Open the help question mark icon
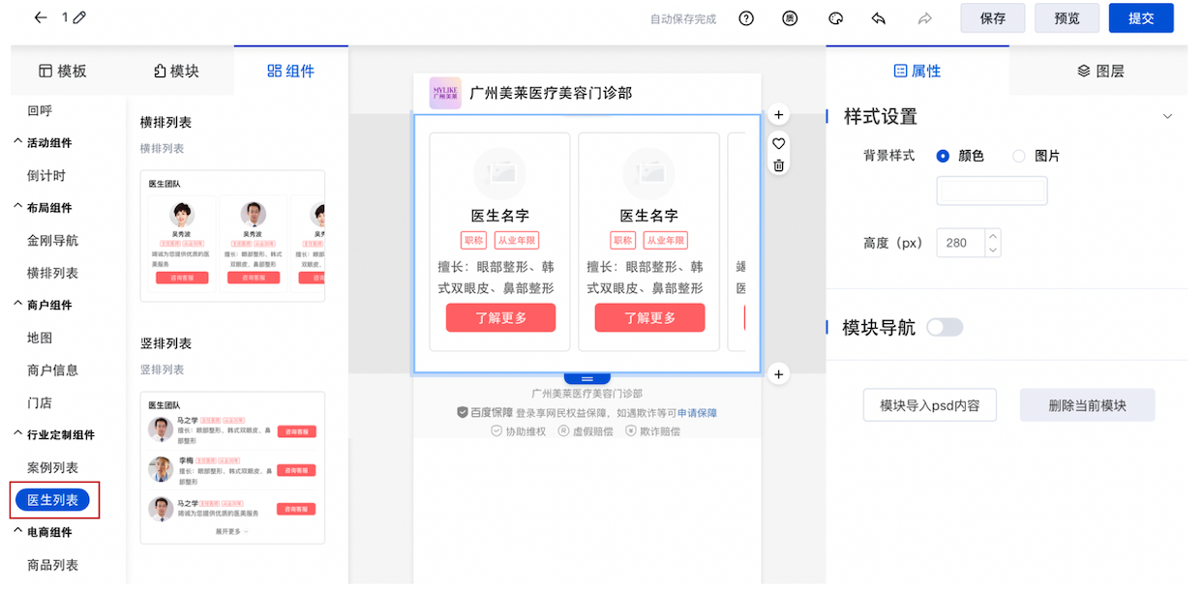This screenshot has width=1203, height=591. (x=746, y=18)
